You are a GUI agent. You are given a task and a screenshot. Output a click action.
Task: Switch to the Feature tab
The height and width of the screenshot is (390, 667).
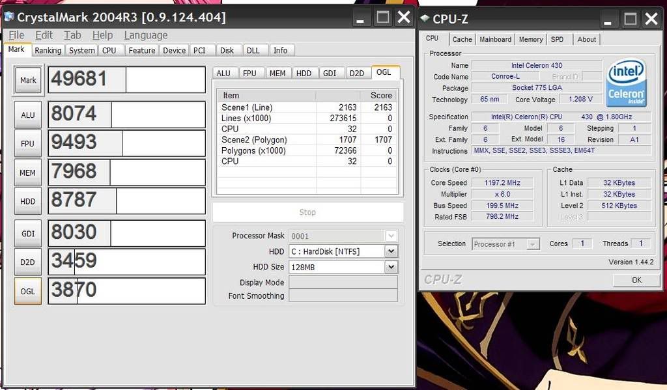pyautogui.click(x=141, y=51)
